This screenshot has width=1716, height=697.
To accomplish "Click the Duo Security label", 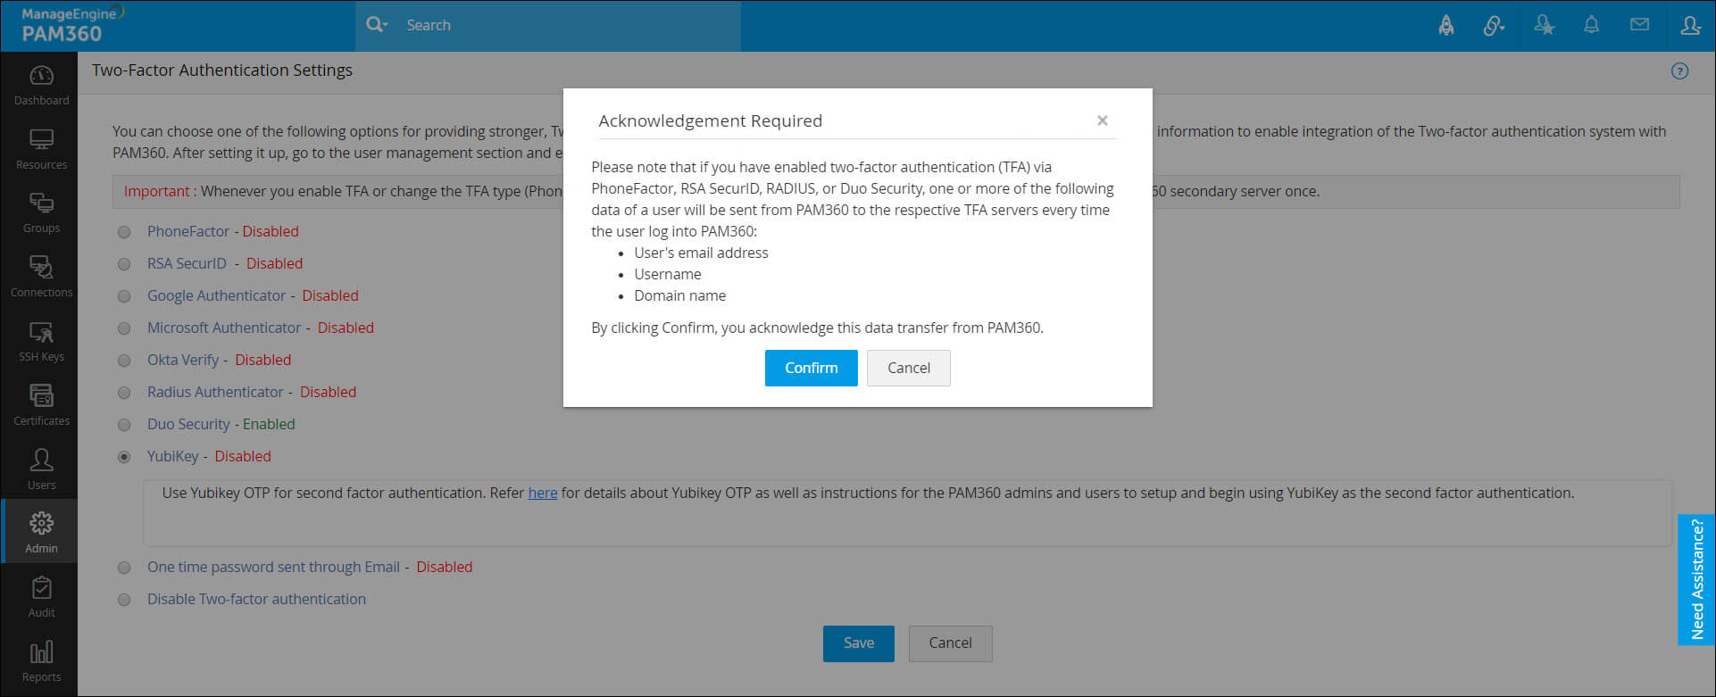I will (x=188, y=424).
